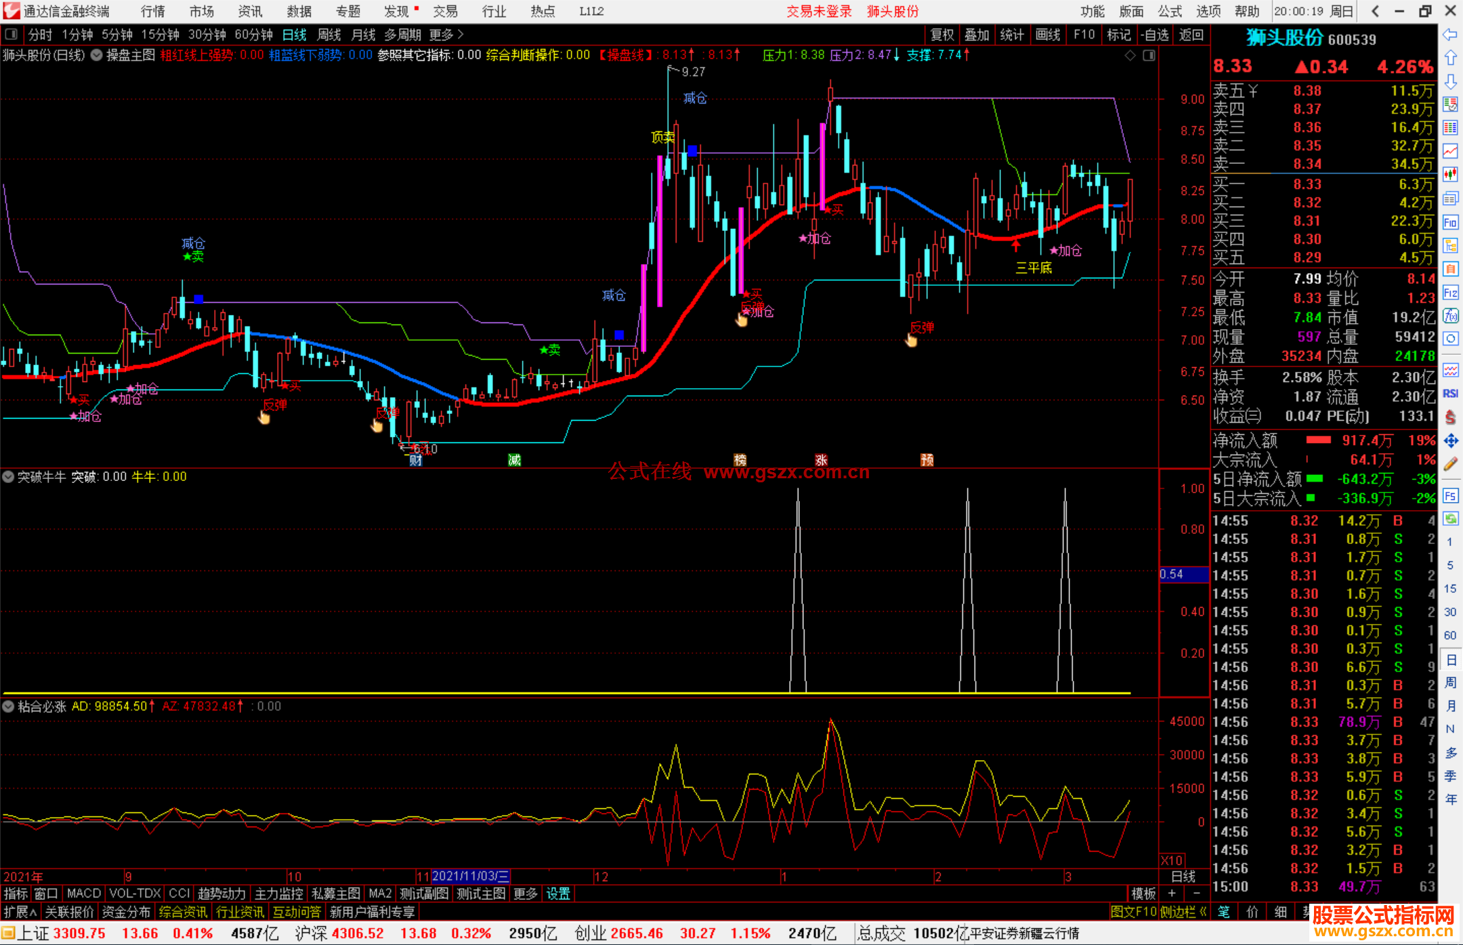Image resolution: width=1463 pixels, height=945 pixels.
Task: Toggle the window icon left of 分时
Action: (11, 35)
